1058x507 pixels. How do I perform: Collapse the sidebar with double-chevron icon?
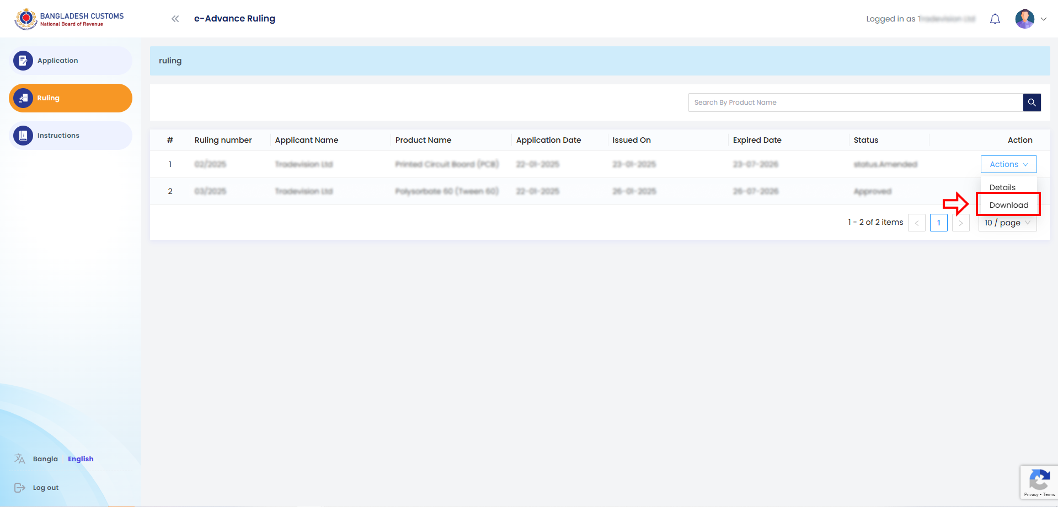175,19
